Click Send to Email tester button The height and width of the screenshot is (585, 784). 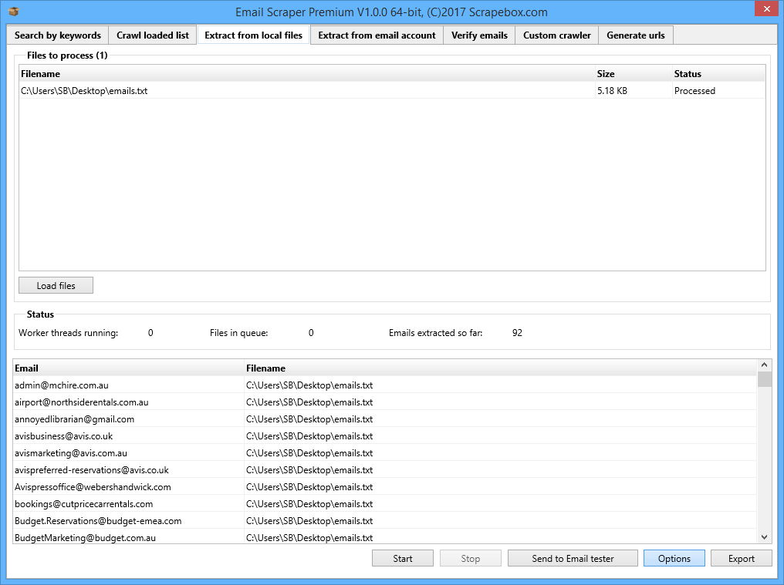[573, 558]
